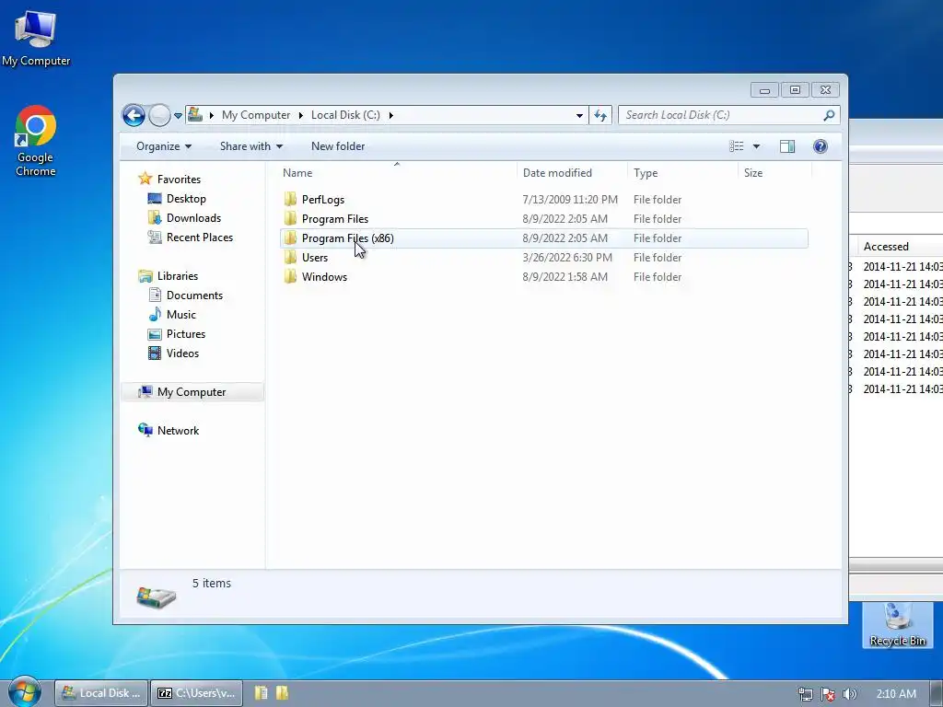Click the first folder icon in taskbar

261,693
